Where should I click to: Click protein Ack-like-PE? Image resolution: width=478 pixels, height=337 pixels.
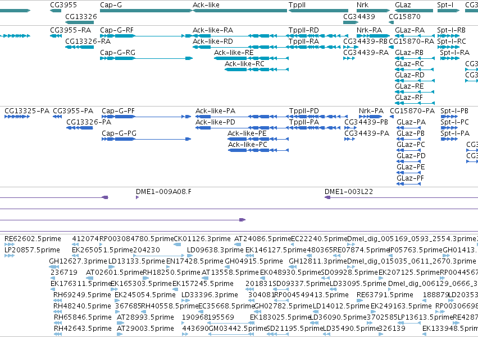coord(247,133)
